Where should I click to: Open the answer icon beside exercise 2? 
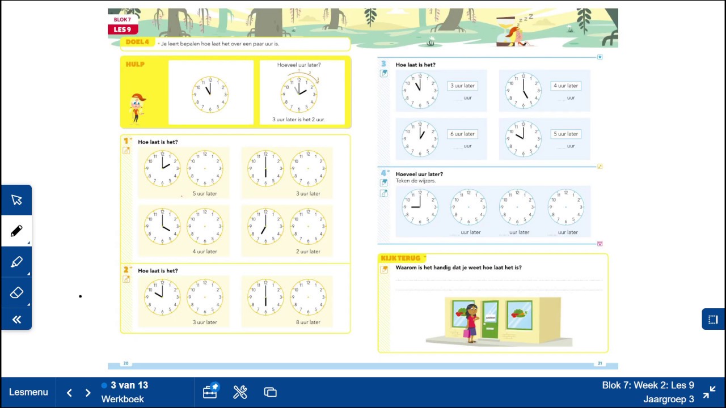126,279
